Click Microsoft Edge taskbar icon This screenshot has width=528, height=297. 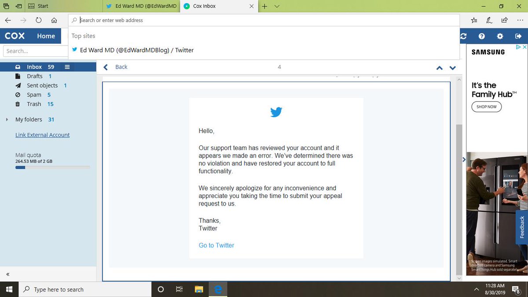point(218,289)
